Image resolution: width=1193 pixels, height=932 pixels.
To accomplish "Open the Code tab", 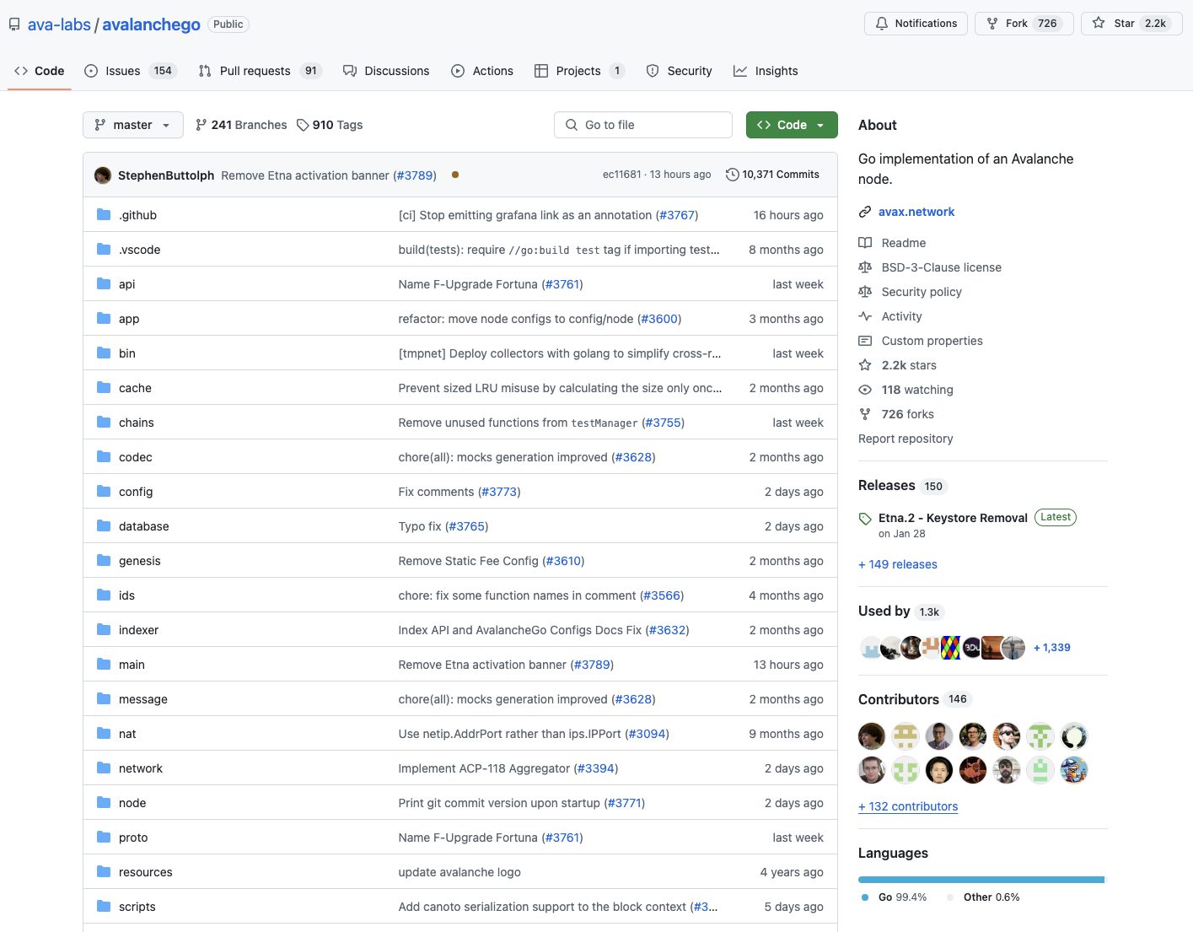I will pyautogui.click(x=40, y=71).
